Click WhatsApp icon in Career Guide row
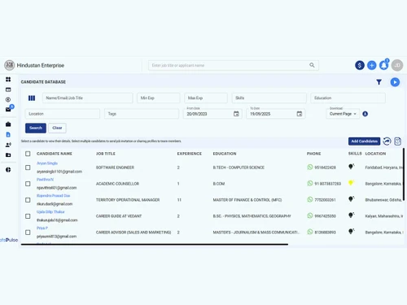Image resolution: width=407 pixels, height=305 pixels. click(x=310, y=216)
